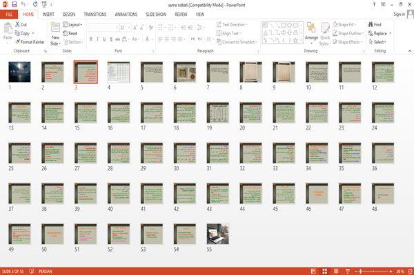Click the Replace tool

pos(379,33)
